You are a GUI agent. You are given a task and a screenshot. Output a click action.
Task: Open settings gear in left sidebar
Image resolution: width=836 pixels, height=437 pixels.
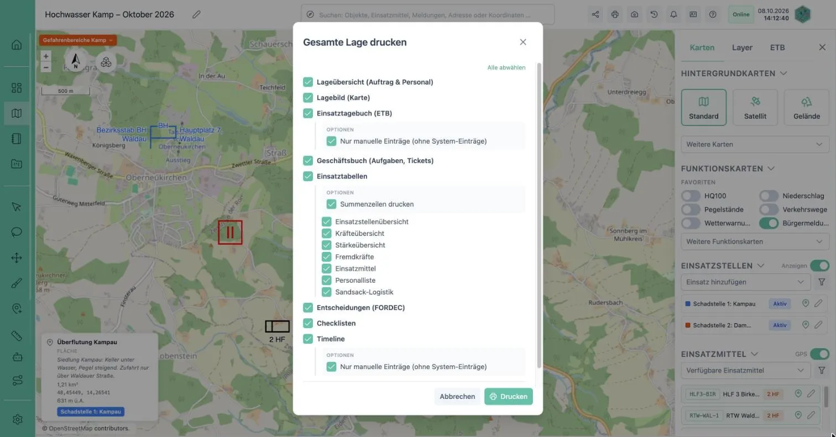coord(17,419)
